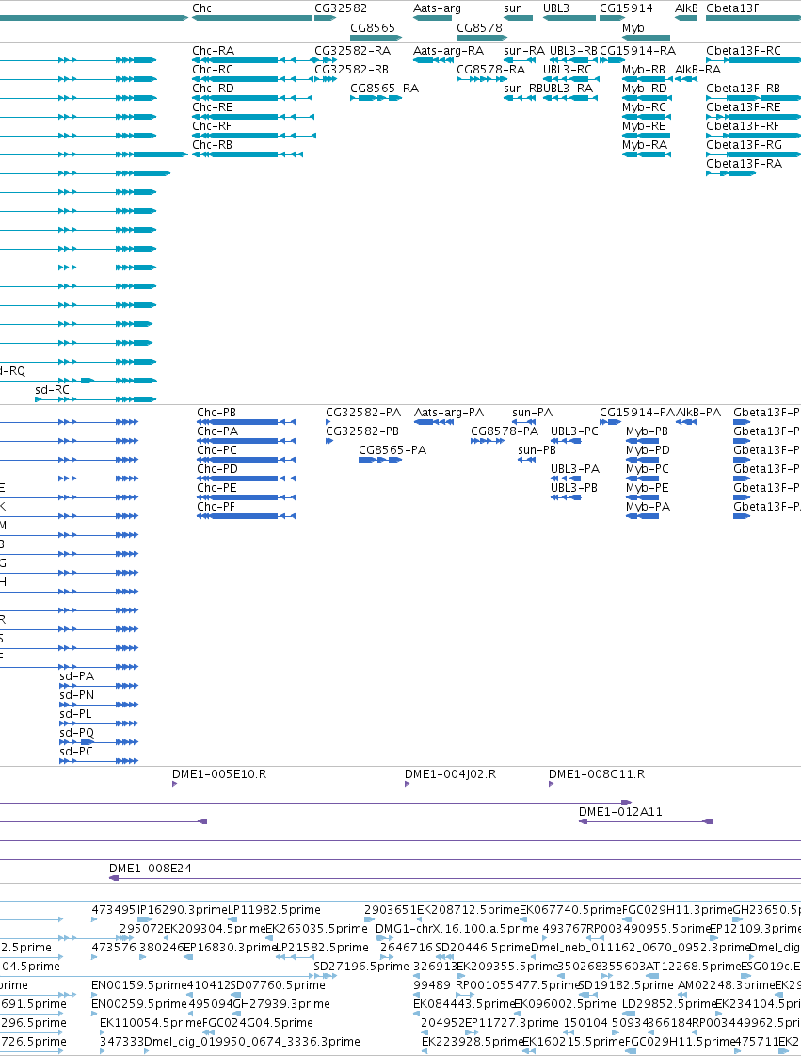Click clone DME1-004J02.R

[x=450, y=774]
